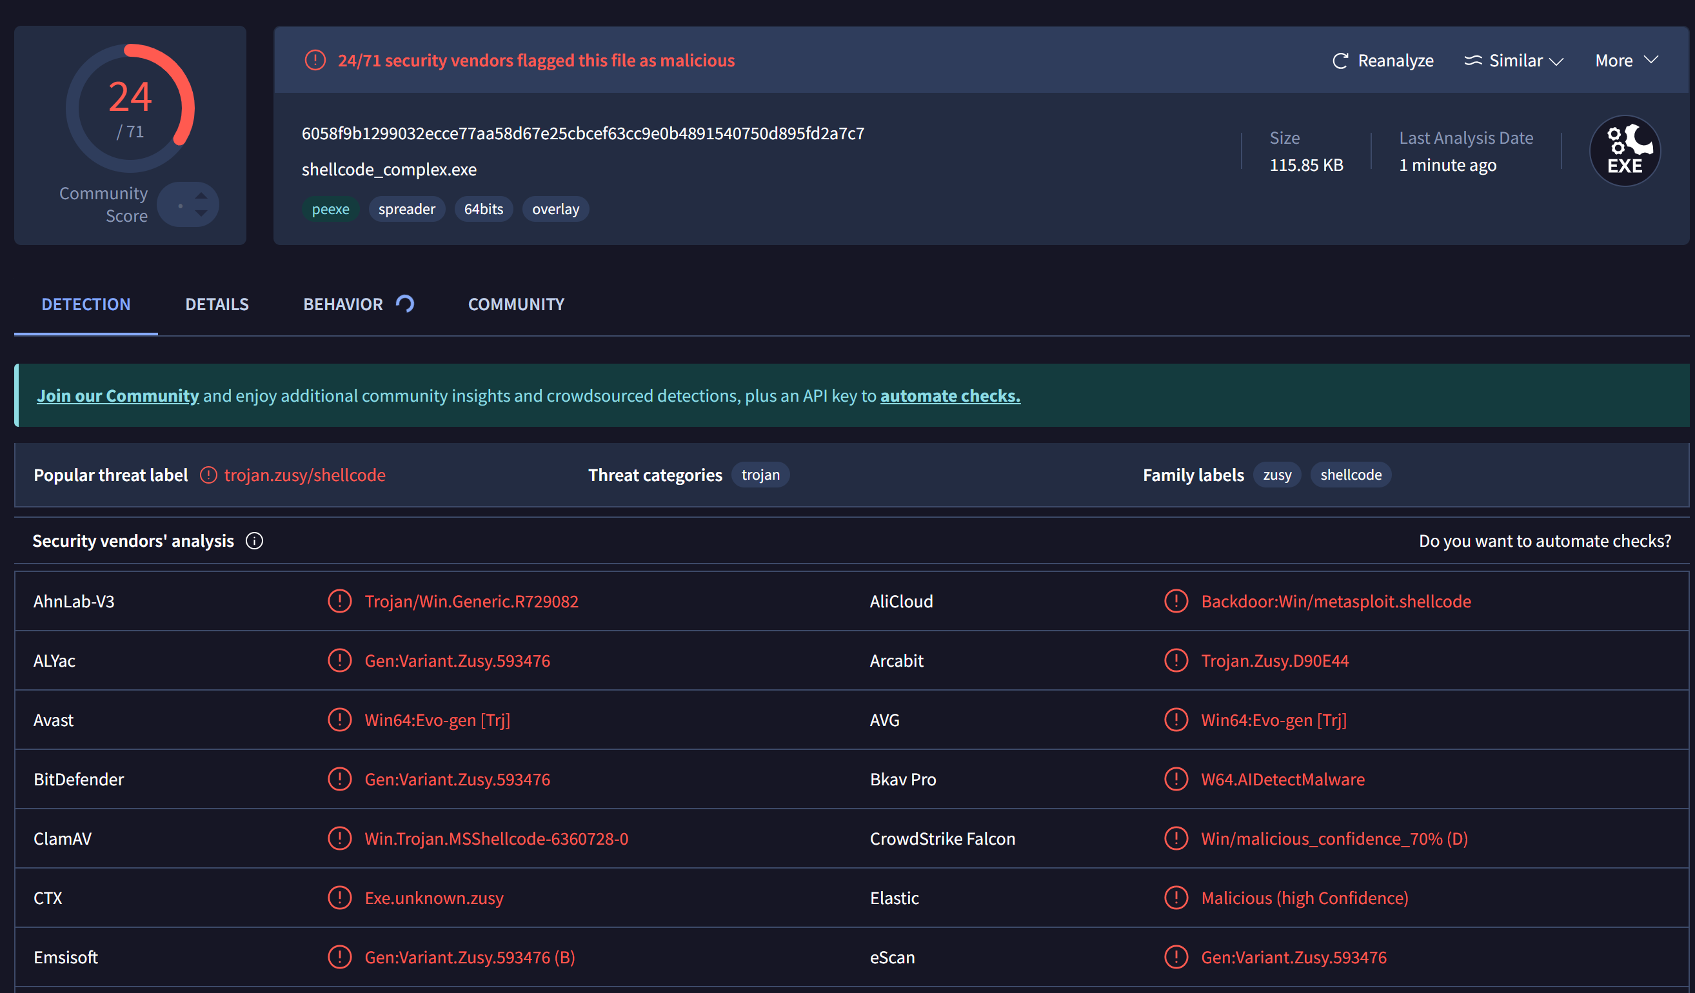Downvote the community score with down arrow

[201, 213]
